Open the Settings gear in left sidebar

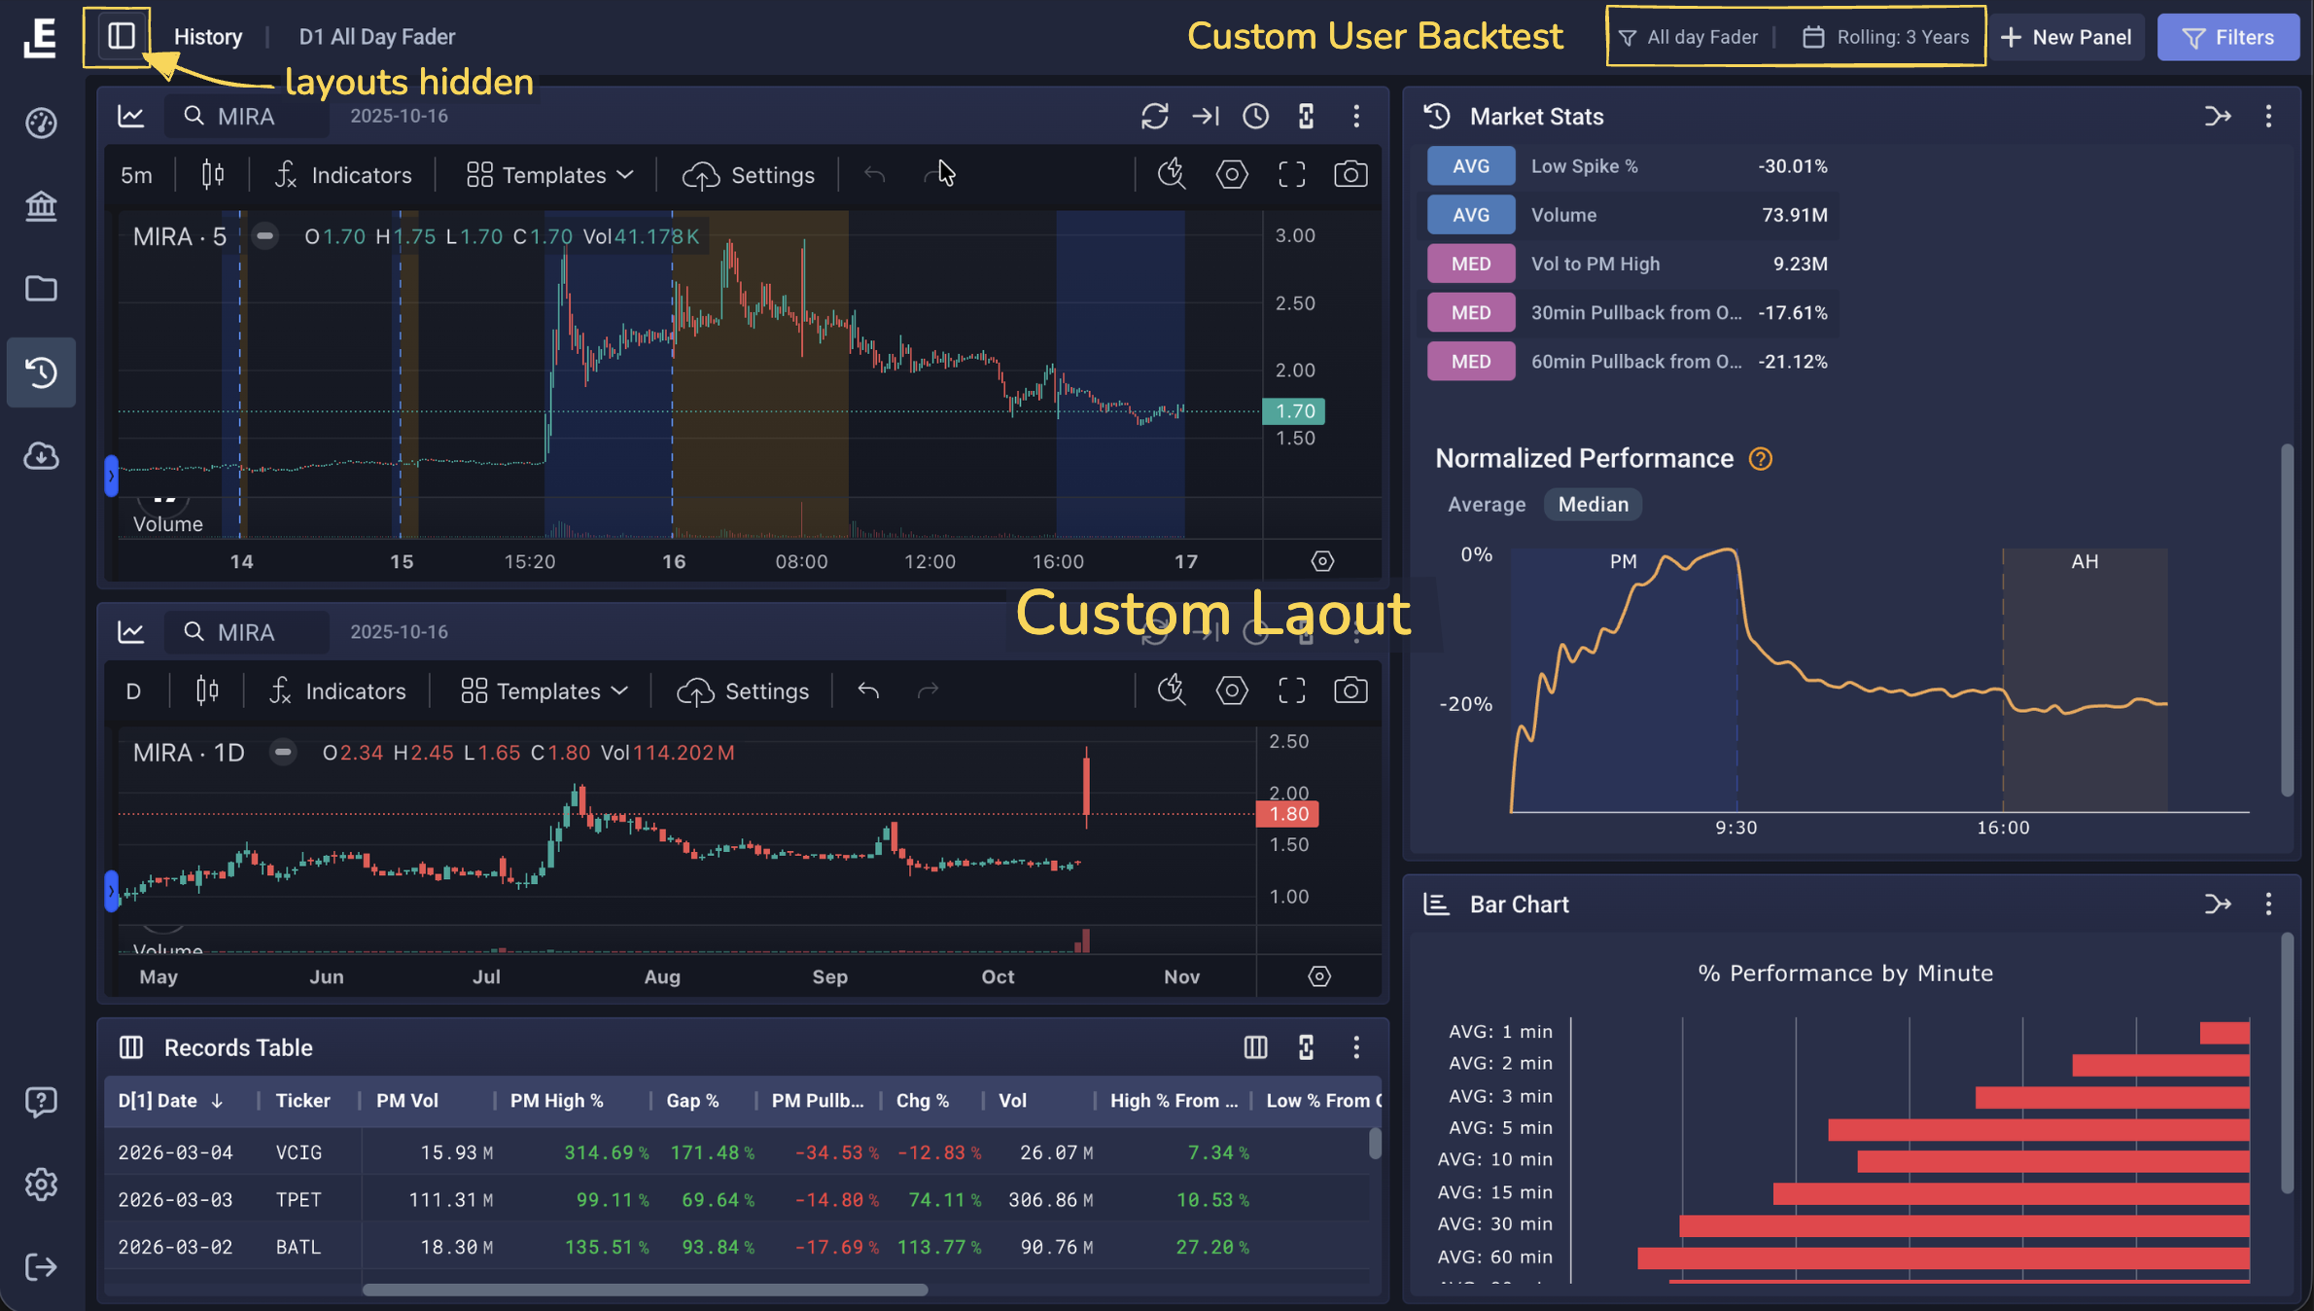41,1185
